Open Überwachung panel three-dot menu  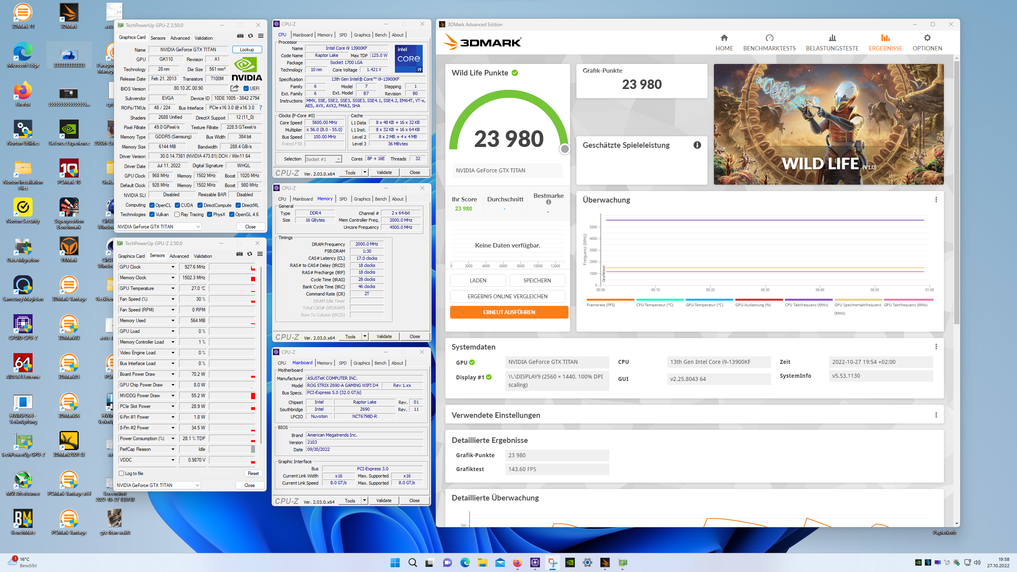(936, 200)
